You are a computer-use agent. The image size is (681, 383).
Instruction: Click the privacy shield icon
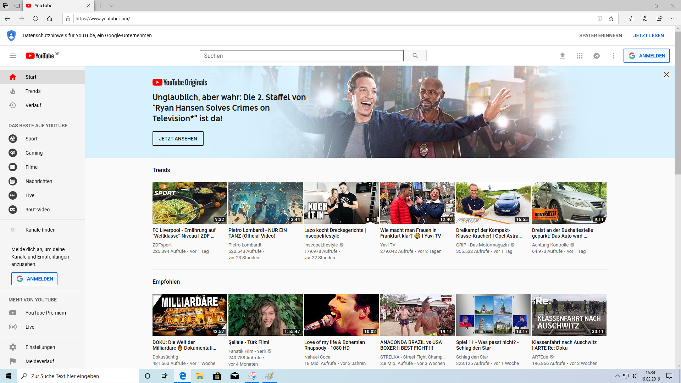[x=11, y=35]
